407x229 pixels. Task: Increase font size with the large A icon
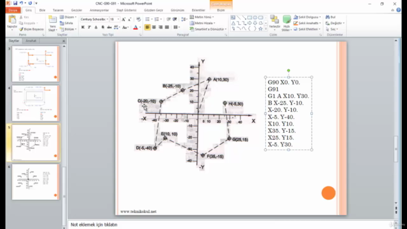[x=123, y=19]
